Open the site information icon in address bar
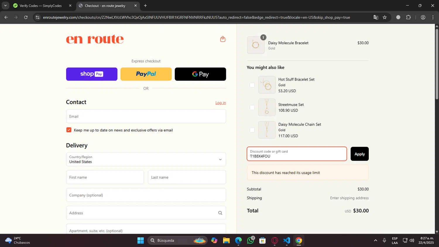The image size is (439, 247). point(37,17)
